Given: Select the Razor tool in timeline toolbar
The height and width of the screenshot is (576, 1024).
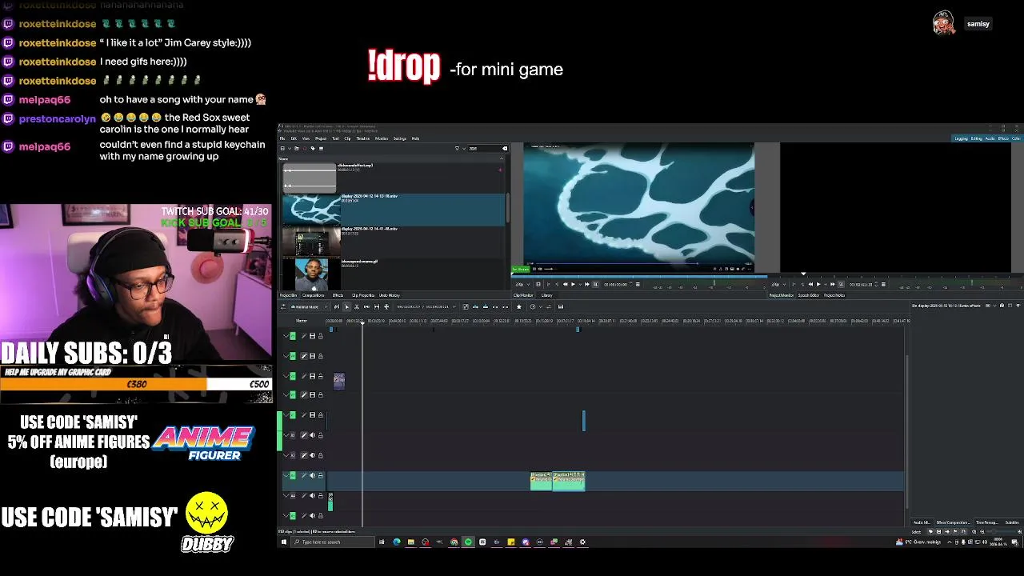Looking at the screenshot, I should [357, 306].
